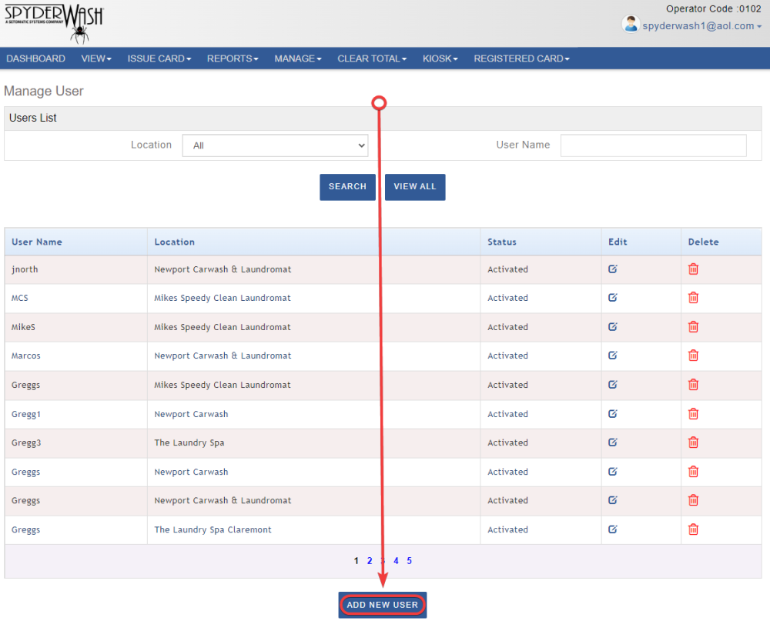Image resolution: width=770 pixels, height=621 pixels.
Task: Edit Greggs at Newport Carwash only
Action: [x=612, y=472]
